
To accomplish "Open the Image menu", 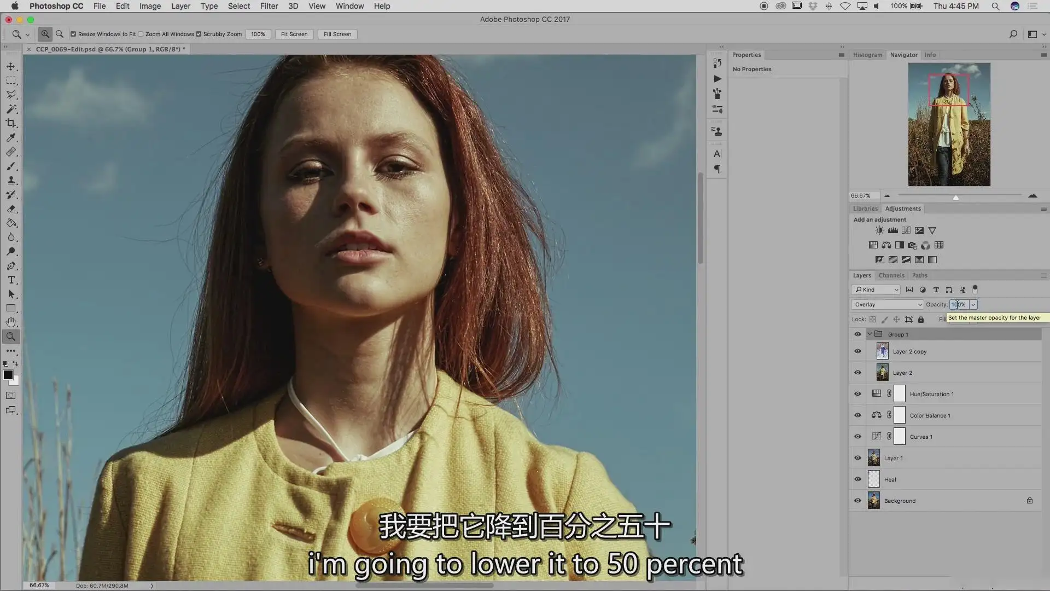I will 150,6.
